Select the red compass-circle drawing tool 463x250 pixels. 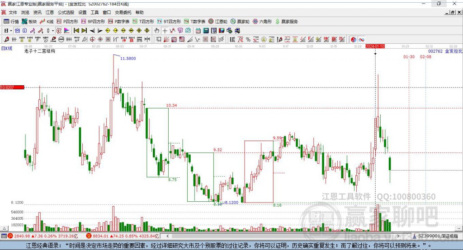92,39
